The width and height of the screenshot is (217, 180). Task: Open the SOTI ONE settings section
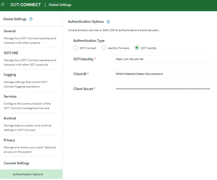click(x=11, y=53)
